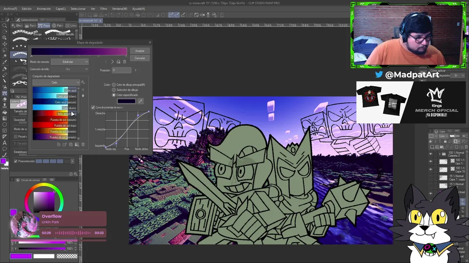The width and height of the screenshot is (469, 263).
Task: Select the Zoom magnifier tool
Action: point(5,25)
